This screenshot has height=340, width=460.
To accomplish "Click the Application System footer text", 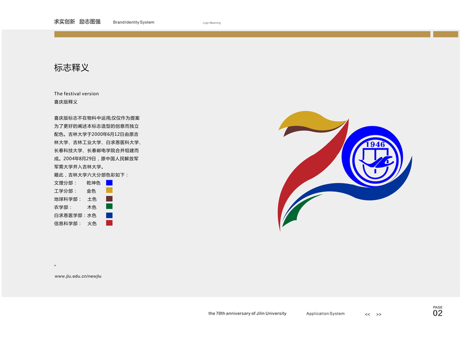I will [326, 313].
